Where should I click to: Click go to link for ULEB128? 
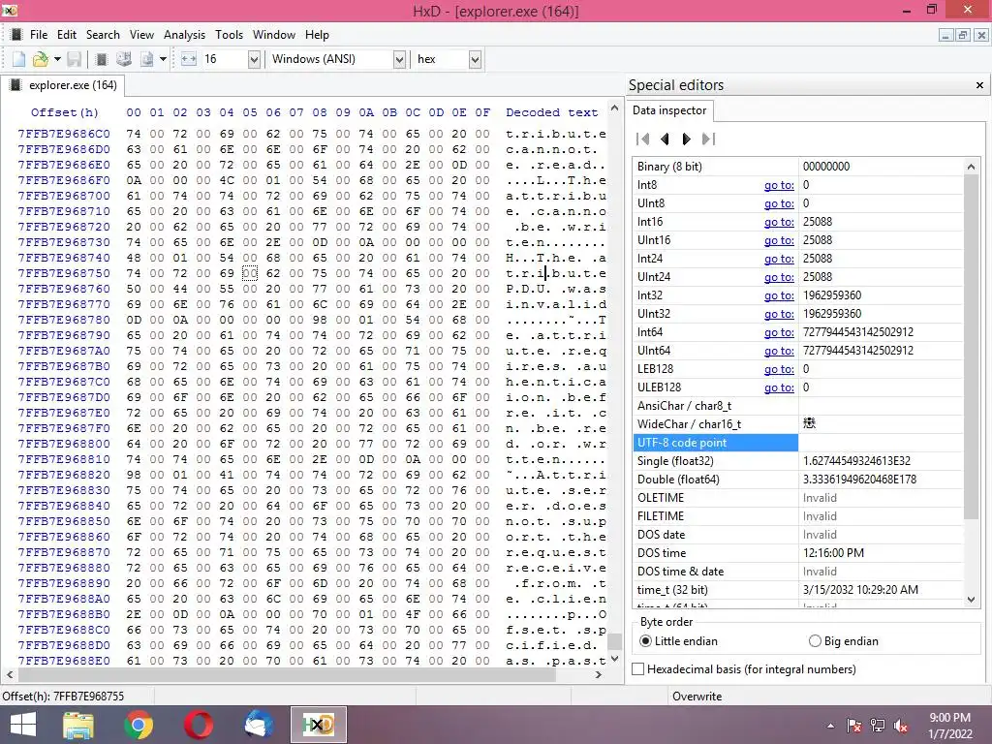point(779,387)
